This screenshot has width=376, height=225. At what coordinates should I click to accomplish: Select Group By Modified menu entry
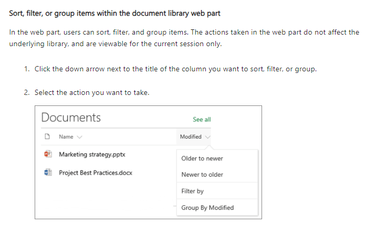tap(207, 208)
